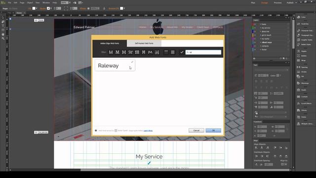Toggle visibility of the my works layer
The height and width of the screenshot is (178, 316).
255,39
